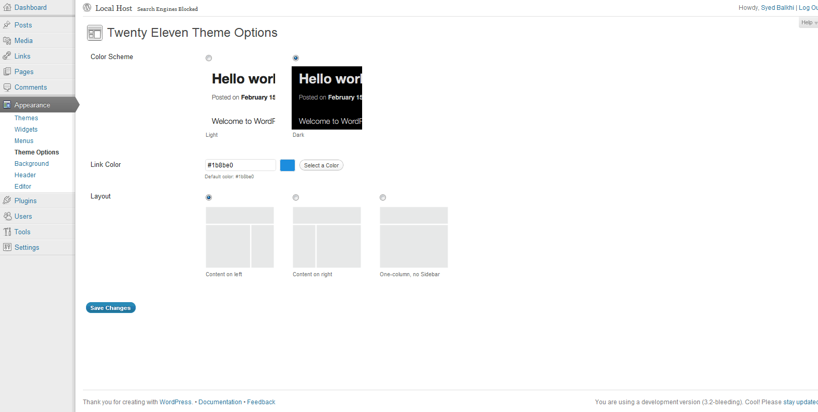Image resolution: width=818 pixels, height=412 pixels.
Task: Open the Widgets submenu item
Action: pos(26,130)
